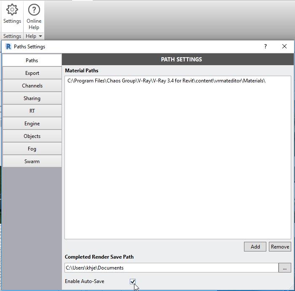Switch to the Export tab
Image resolution: width=295 pixels, height=291 pixels.
32,73
